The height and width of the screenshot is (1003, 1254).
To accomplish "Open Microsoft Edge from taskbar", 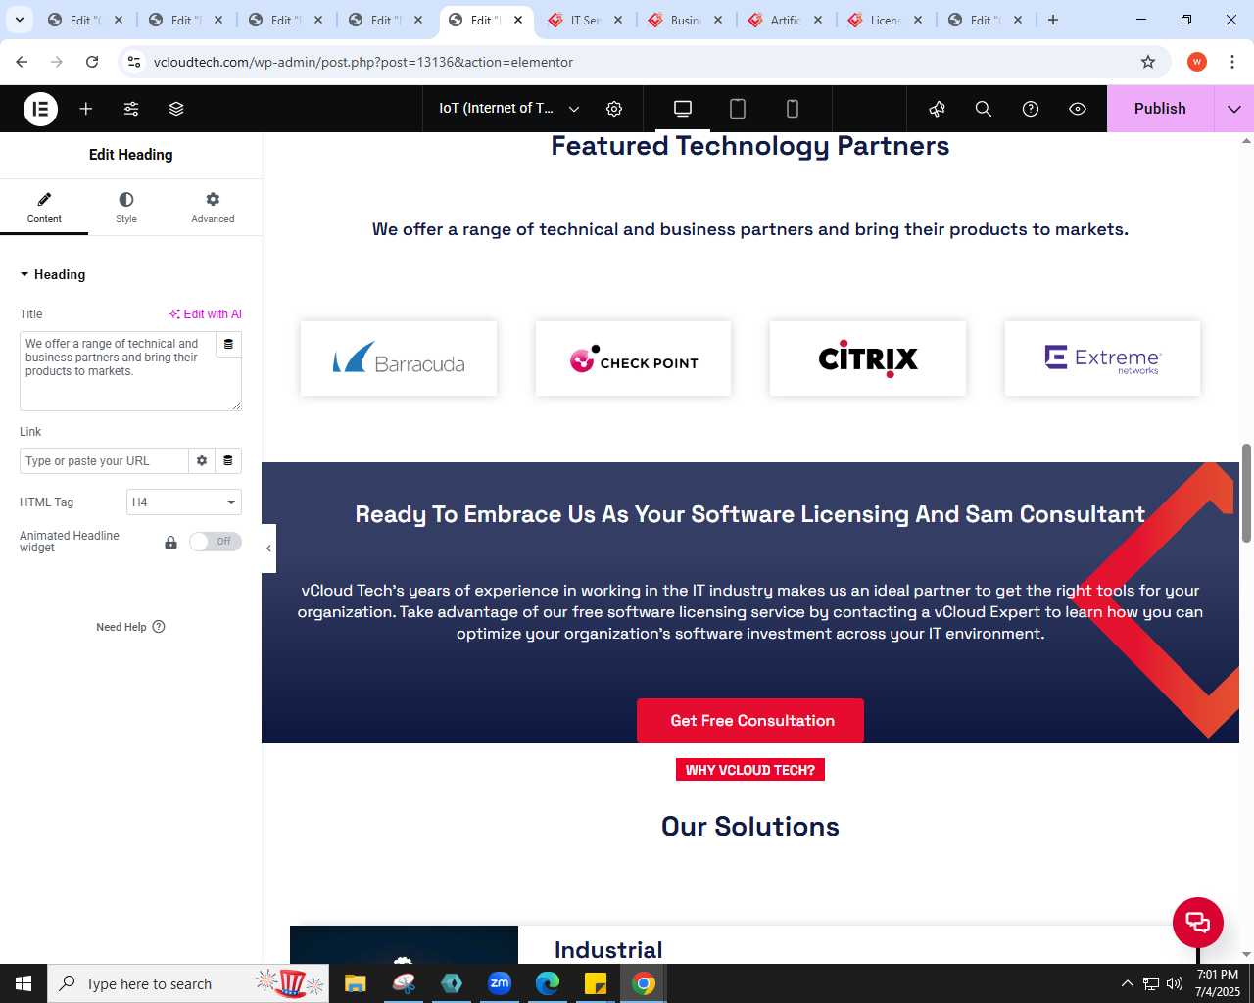I will click(x=548, y=983).
